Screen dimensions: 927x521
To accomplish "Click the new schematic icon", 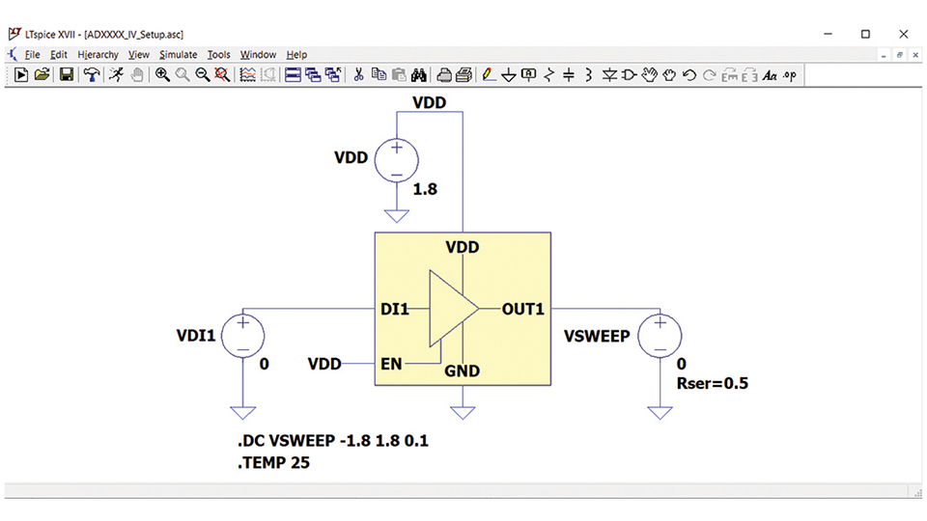I will [x=21, y=75].
